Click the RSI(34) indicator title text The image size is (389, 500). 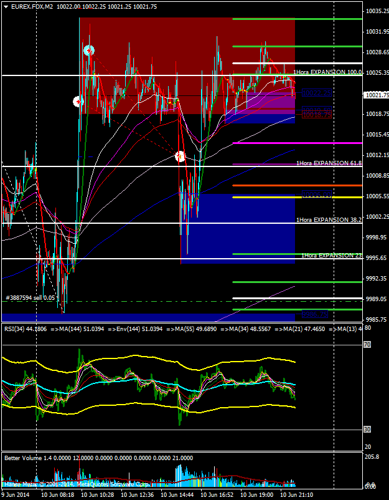point(25,328)
